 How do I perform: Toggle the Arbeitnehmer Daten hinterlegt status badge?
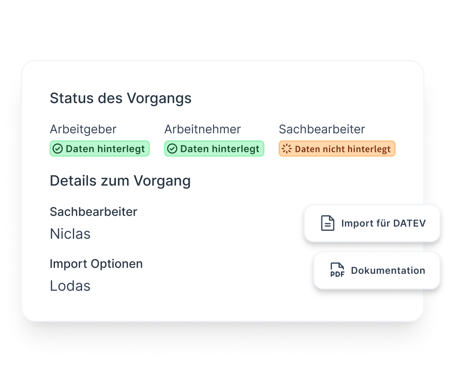coord(214,148)
